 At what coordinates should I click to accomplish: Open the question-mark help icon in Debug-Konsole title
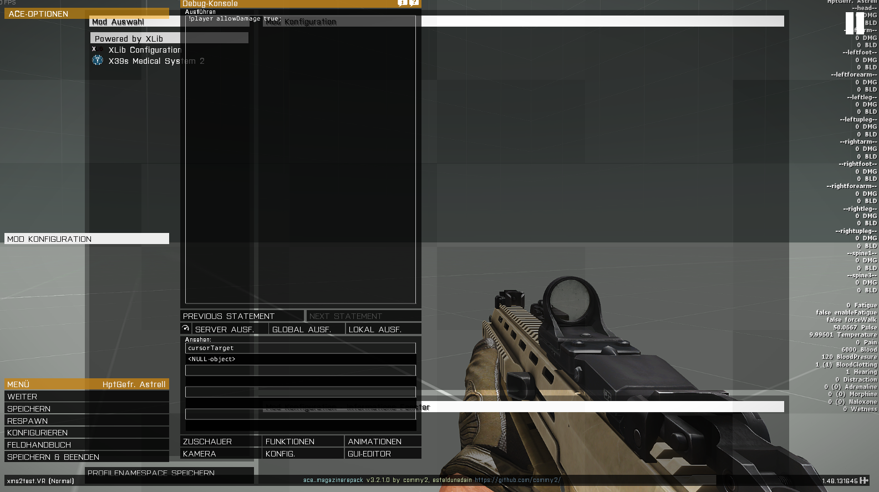click(414, 3)
